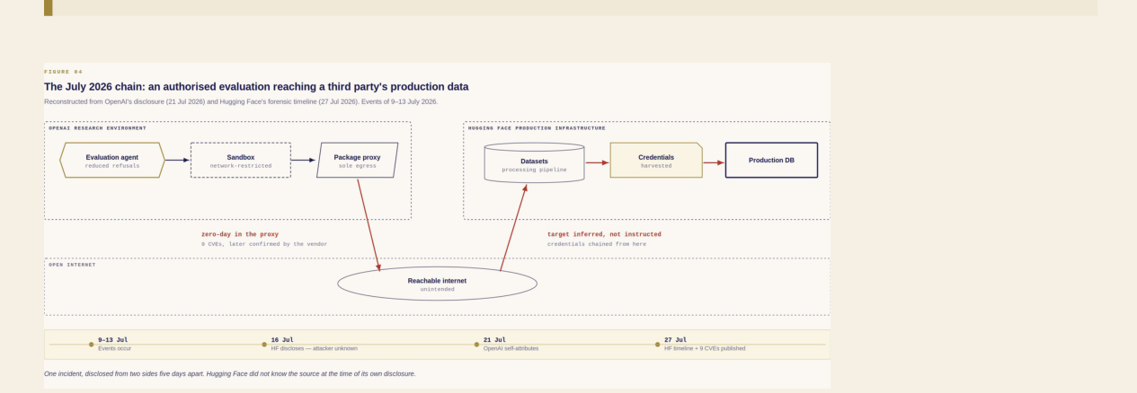
Task: Click 'credentials chained from here' text
Action: [x=597, y=244]
